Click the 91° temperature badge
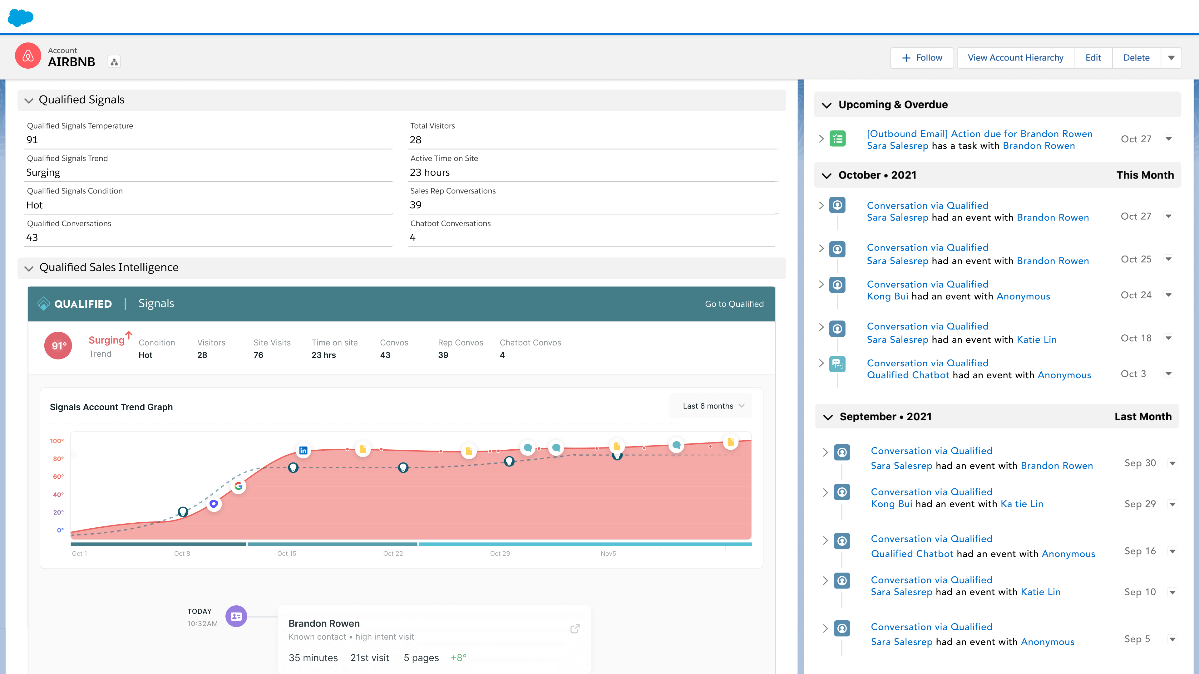Image resolution: width=1199 pixels, height=674 pixels. click(58, 346)
